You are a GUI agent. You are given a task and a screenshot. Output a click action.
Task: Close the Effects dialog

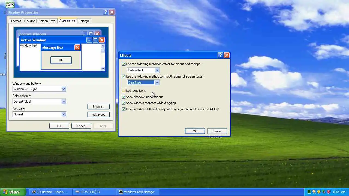click(x=227, y=55)
